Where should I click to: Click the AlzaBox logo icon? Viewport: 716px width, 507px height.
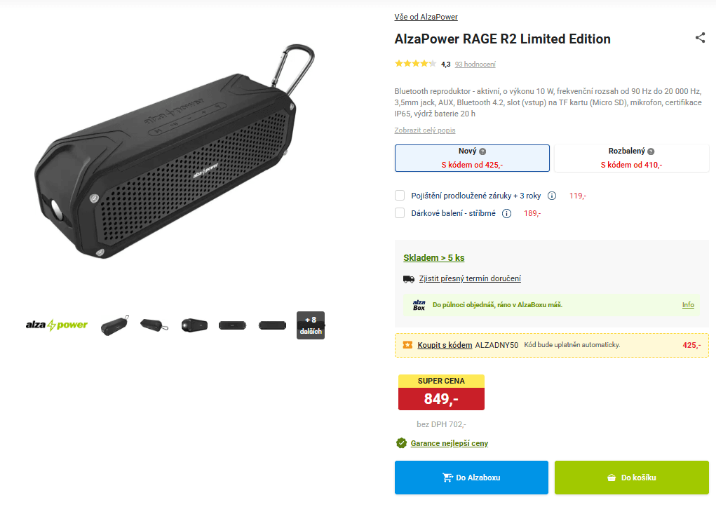(419, 305)
